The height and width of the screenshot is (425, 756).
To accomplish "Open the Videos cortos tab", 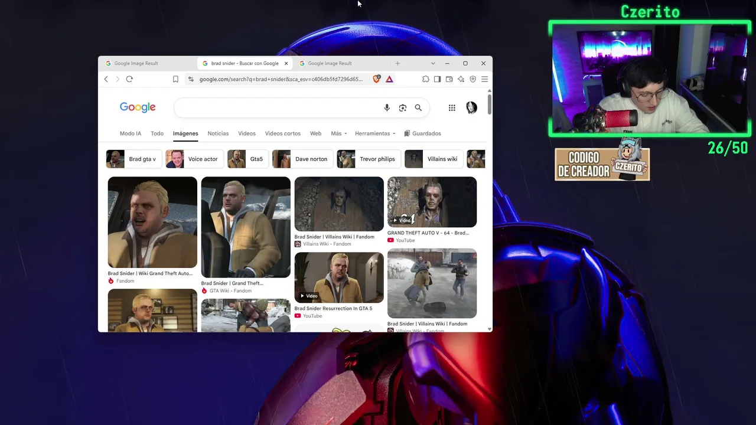I will (x=283, y=133).
